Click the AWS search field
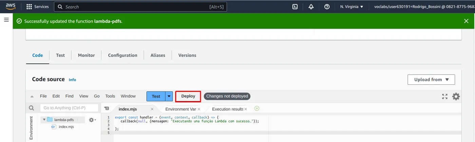 [x=140, y=6]
